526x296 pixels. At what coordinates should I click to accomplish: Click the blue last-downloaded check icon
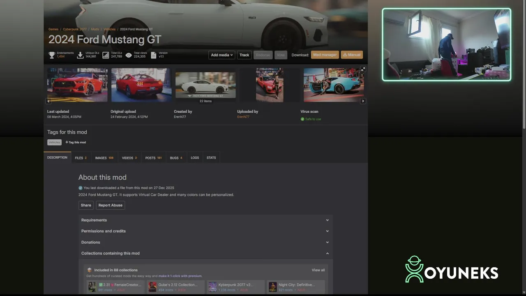click(81, 188)
